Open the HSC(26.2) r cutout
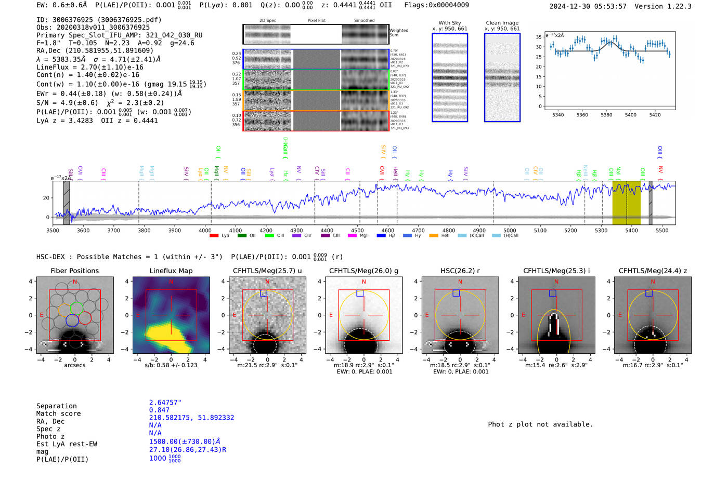728x495 pixels. click(460, 315)
